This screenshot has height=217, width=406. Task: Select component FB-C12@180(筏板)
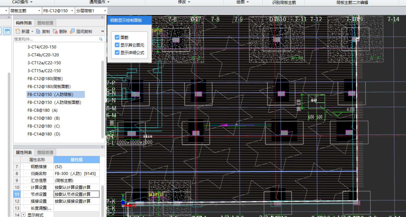click(x=45, y=79)
